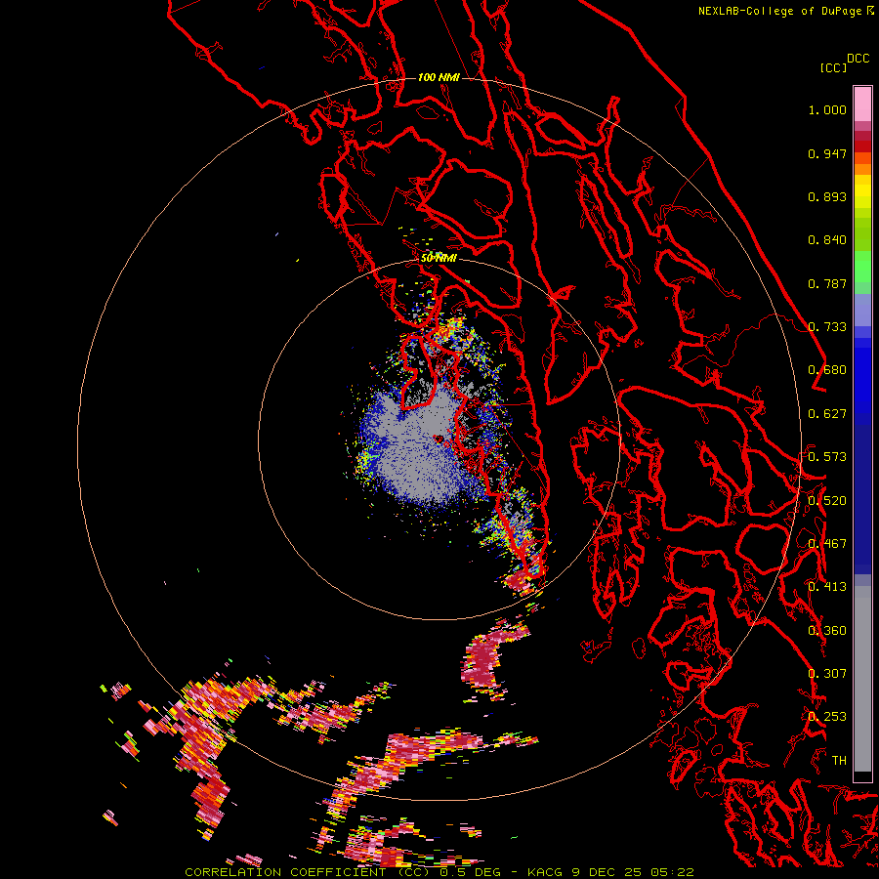Click the "100 NMI" range ring label
The width and height of the screenshot is (879, 879).
[439, 77]
